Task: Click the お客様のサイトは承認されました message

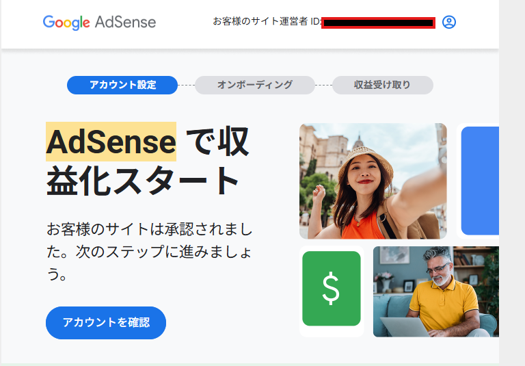Action: pos(149,251)
